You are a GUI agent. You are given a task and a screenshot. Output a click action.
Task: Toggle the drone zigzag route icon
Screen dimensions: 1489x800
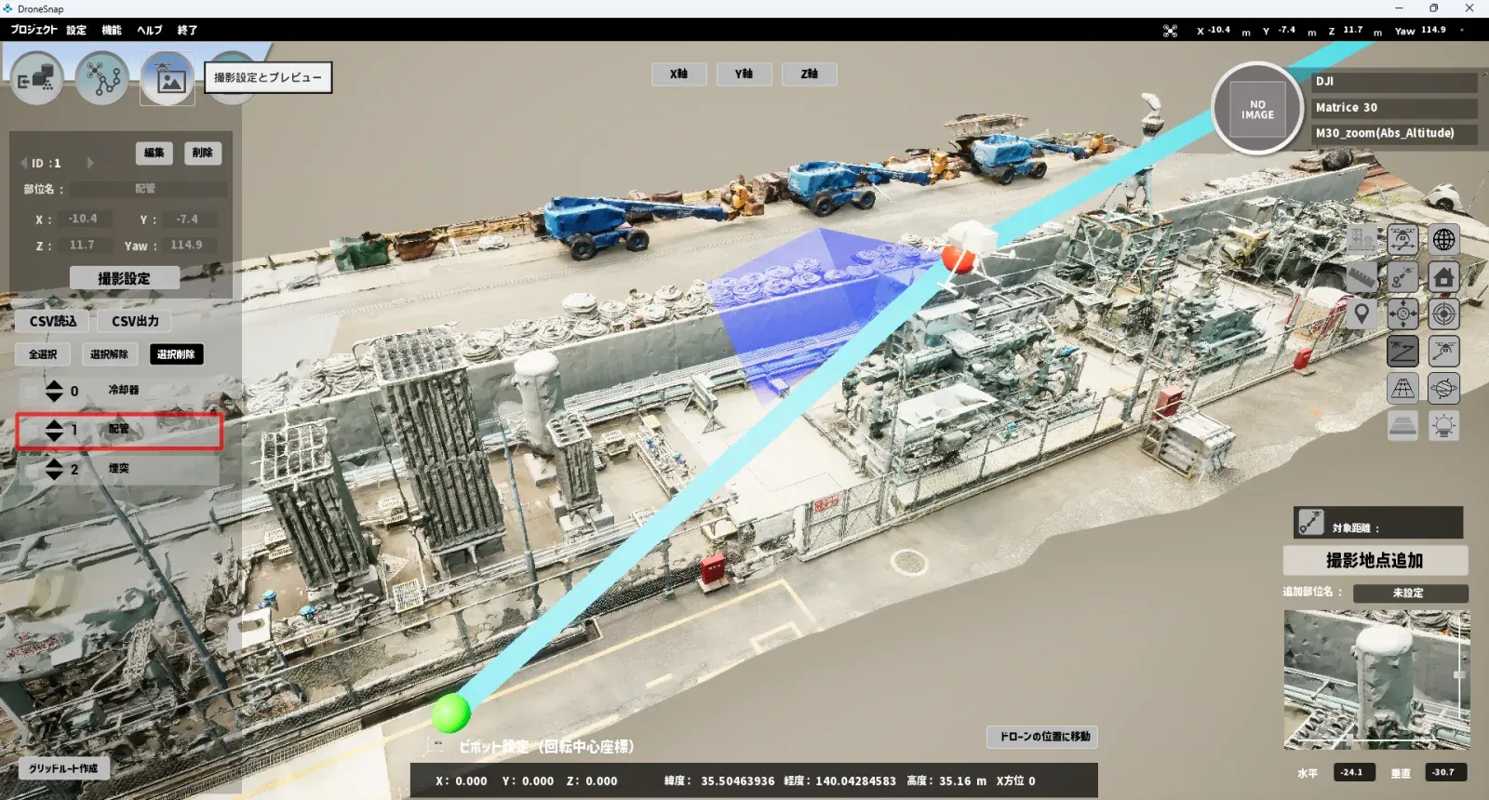[x=1402, y=352]
